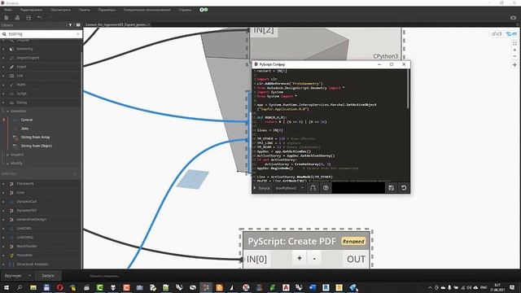This screenshot has height=293, width=521.
Task: Switch to 3D background preview toggle
Action: coord(497,34)
